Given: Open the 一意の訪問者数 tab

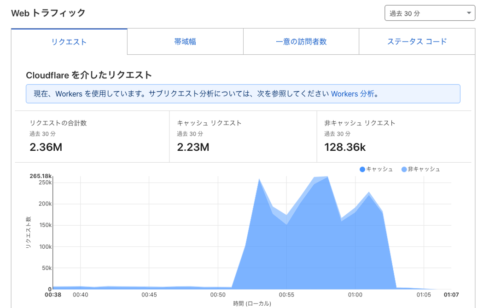Looking at the screenshot, I should 301,42.
